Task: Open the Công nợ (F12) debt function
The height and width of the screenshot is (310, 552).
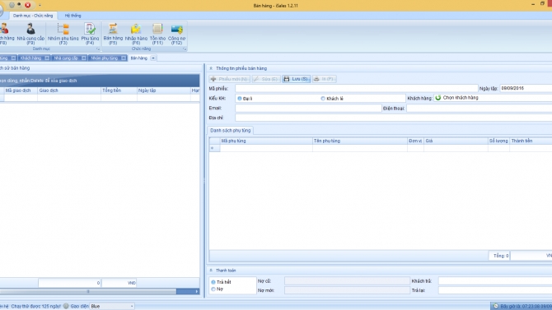Action: (x=177, y=34)
